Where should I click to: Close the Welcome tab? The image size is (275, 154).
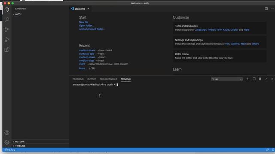click(89, 9)
